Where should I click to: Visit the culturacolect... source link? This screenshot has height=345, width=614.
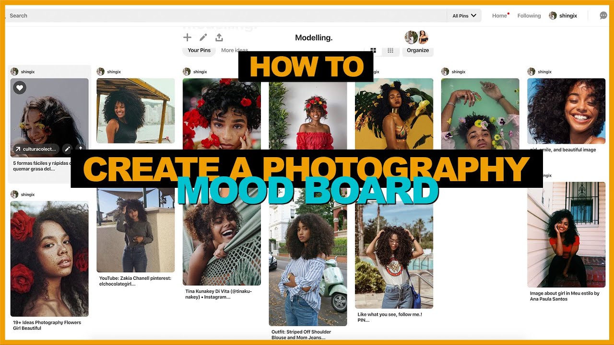36,149
